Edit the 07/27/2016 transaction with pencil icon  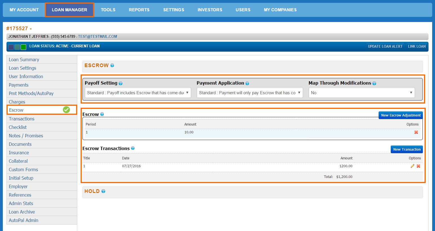tap(412, 166)
